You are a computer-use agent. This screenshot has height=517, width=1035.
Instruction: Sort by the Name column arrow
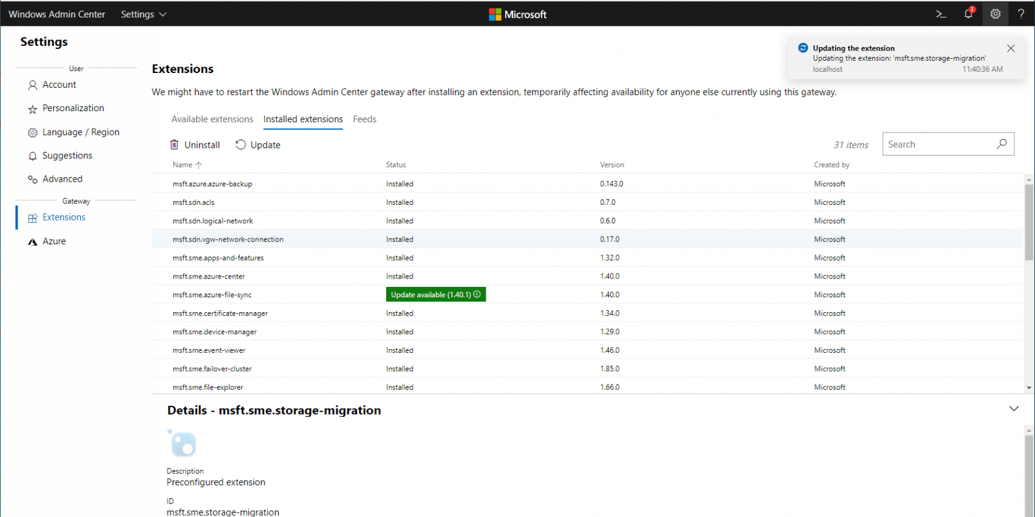point(199,165)
